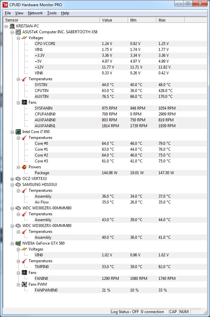The image size is (210, 317).
Task: Click the Max column header
Action: [x=170, y=20]
